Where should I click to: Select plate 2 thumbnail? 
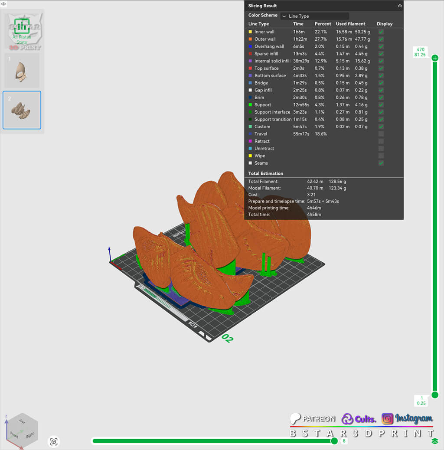(22, 110)
